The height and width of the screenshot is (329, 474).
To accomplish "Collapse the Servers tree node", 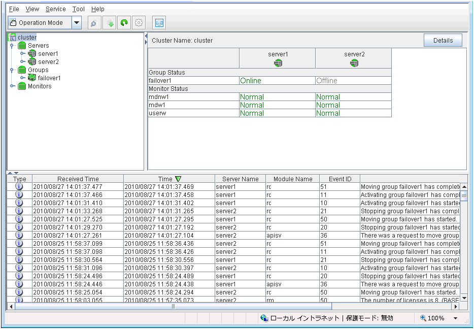I will [x=12, y=46].
